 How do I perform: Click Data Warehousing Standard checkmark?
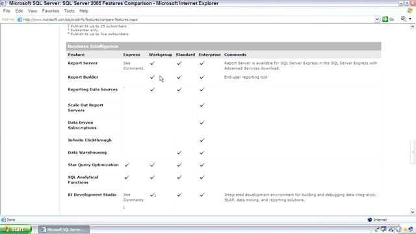pyautogui.click(x=179, y=153)
